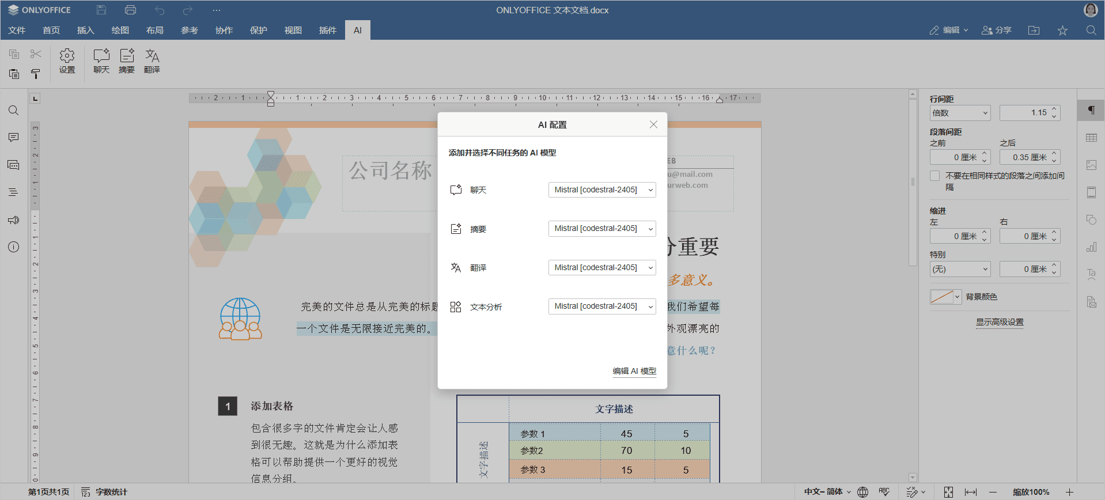This screenshot has height=500, width=1105.
Task: Open the track changes dropdown in status bar
Action: [915, 492]
